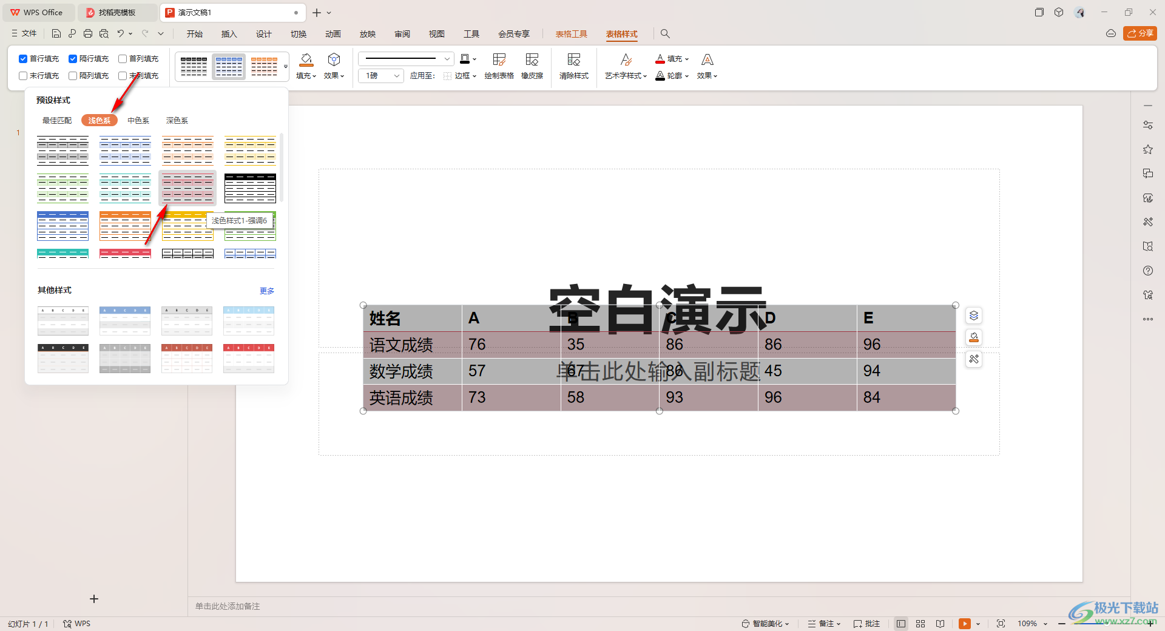Switch to the 动画 ribbon tab
The width and height of the screenshot is (1165, 631).
(x=333, y=34)
